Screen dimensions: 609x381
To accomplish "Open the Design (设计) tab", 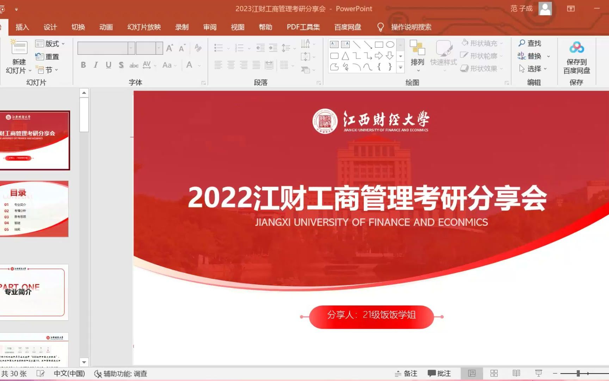I will click(50, 27).
